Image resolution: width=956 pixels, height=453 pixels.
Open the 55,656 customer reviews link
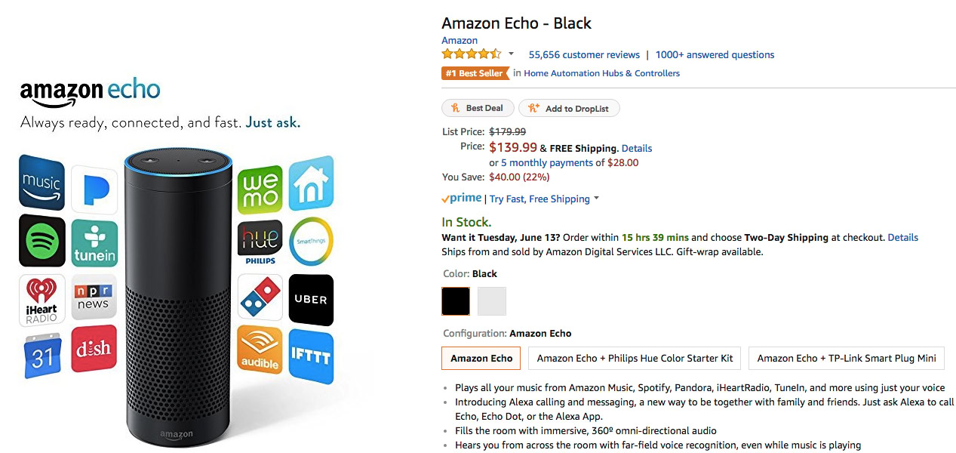pos(584,54)
